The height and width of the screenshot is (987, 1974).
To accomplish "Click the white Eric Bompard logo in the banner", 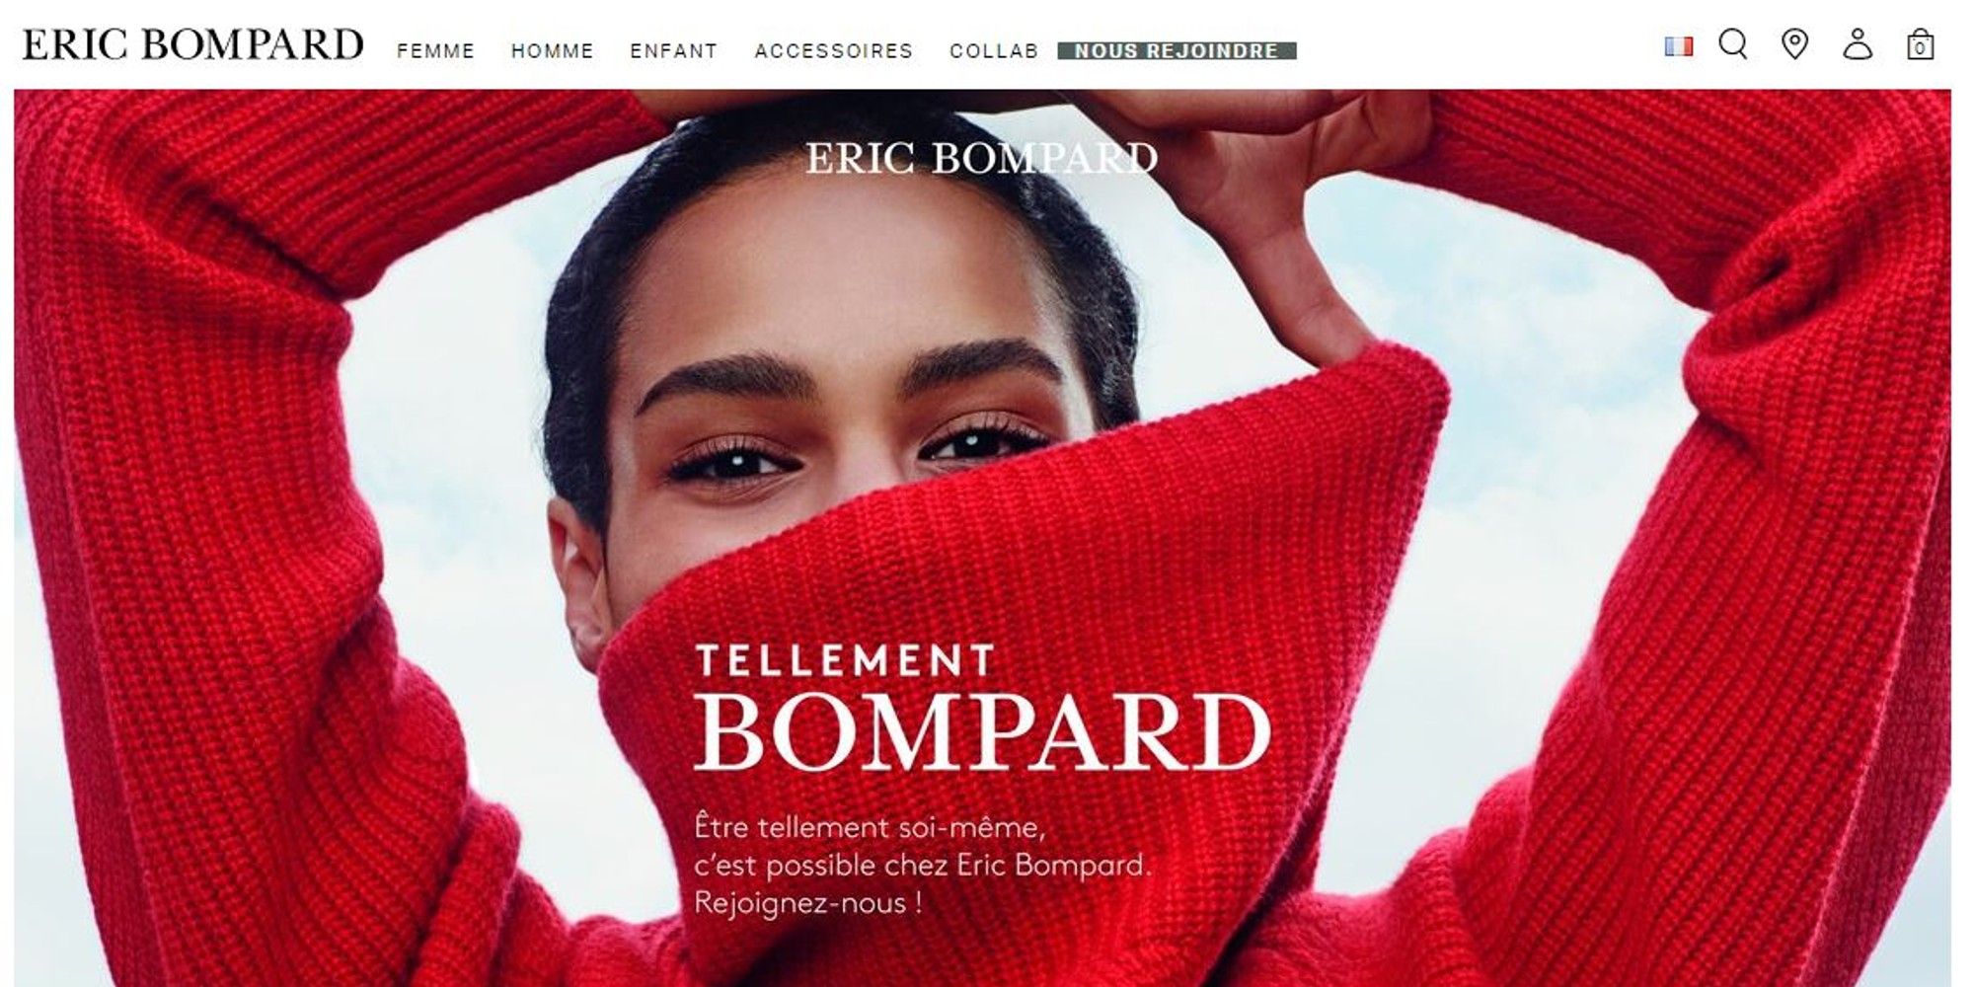I will point(981,158).
